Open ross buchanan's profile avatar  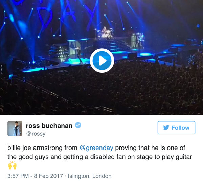click(x=15, y=129)
